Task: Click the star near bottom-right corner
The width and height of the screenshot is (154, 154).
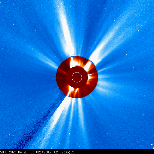Action: [x=152, y=145]
